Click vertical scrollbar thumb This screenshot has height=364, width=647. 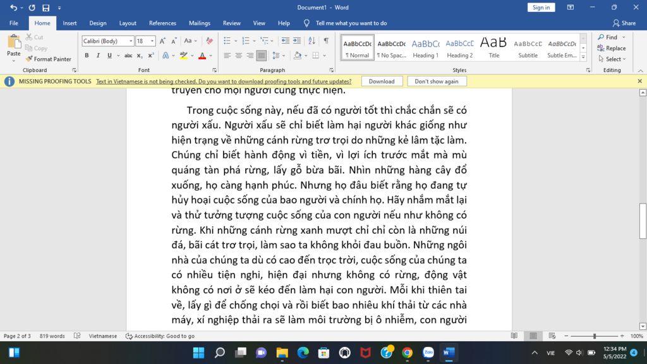tap(643, 221)
